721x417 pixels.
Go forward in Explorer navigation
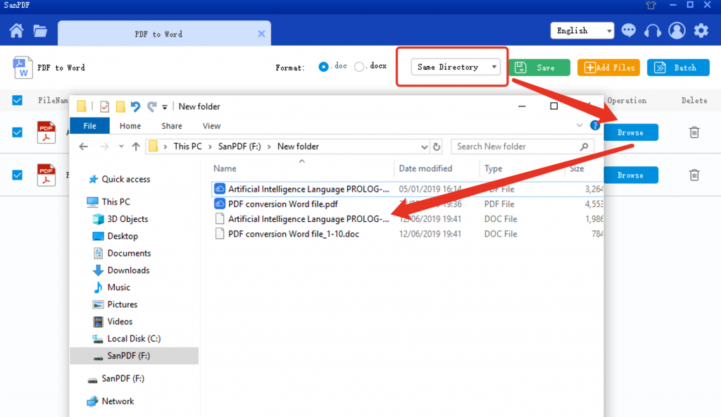104,147
